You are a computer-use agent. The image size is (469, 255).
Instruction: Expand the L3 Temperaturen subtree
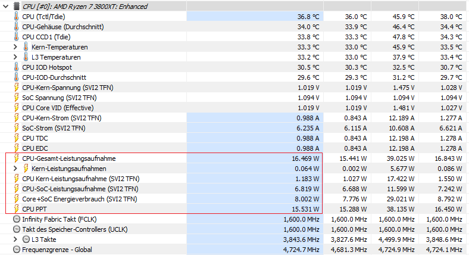[x=15, y=57]
